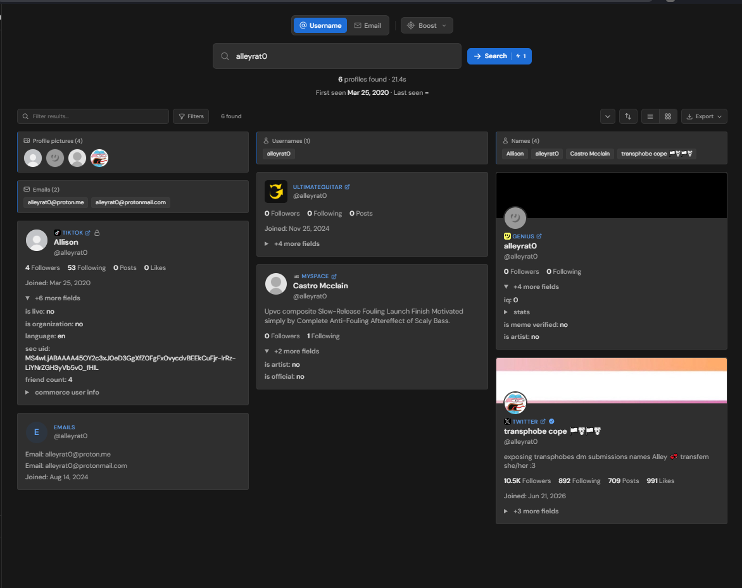This screenshot has height=588, width=742.
Task: Click the MySpace logo icon
Action: pos(297,276)
